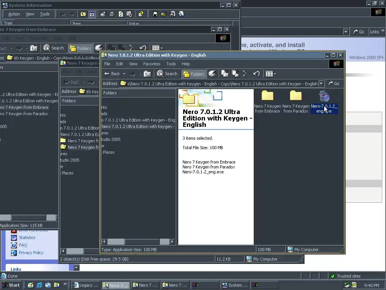The image size is (386, 290).
Task: Open Favorites menu in front Nero window
Action: click(152, 64)
